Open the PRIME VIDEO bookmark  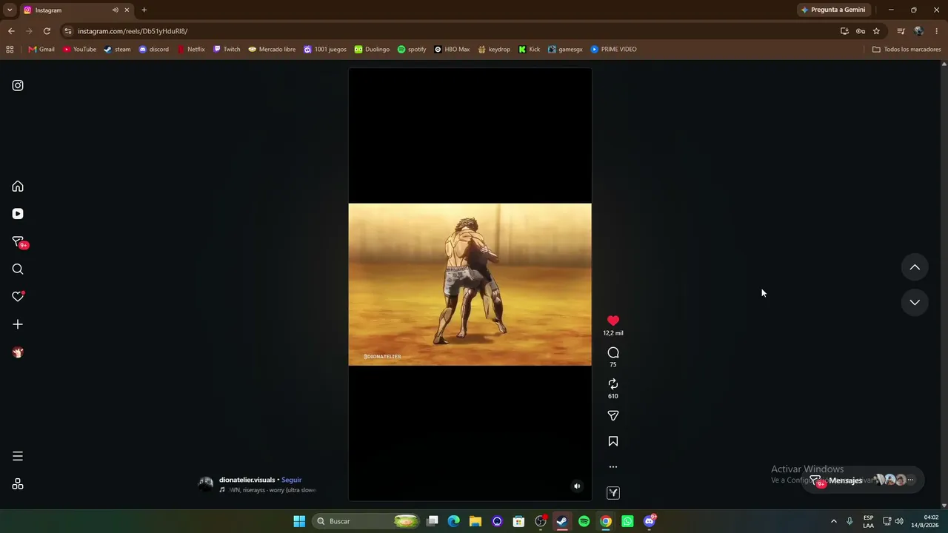pyautogui.click(x=614, y=50)
